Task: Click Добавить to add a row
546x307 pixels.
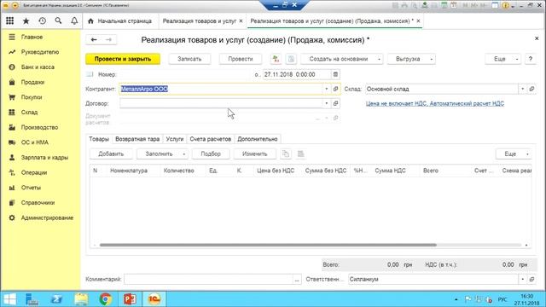Action: coord(111,153)
